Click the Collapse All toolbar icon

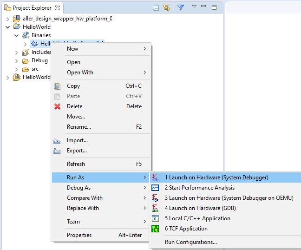pos(157,7)
